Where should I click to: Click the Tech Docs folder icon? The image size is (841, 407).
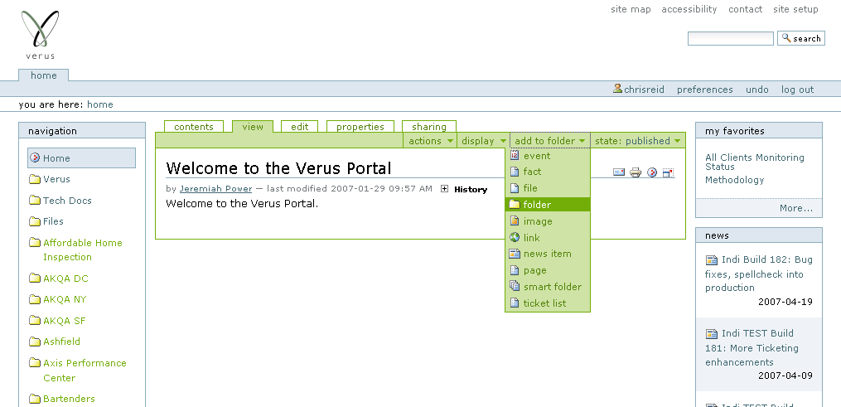(x=35, y=201)
